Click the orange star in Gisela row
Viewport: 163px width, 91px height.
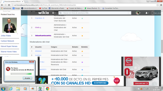click(x=82, y=28)
